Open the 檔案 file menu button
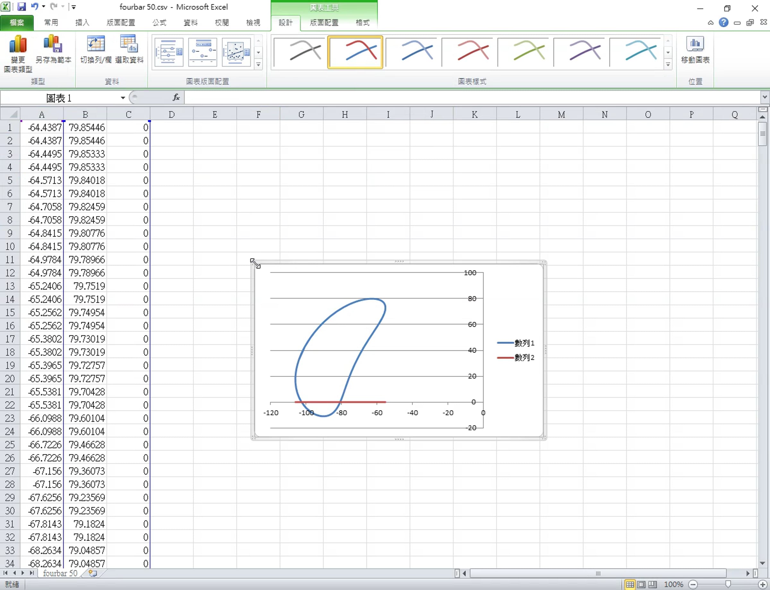Viewport: 770px width, 590px height. (17, 23)
